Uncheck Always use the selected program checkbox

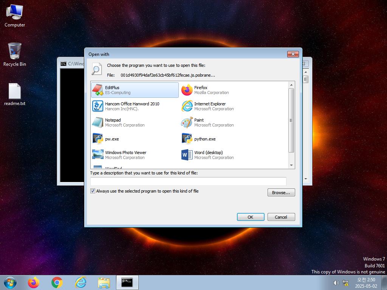tap(93, 191)
